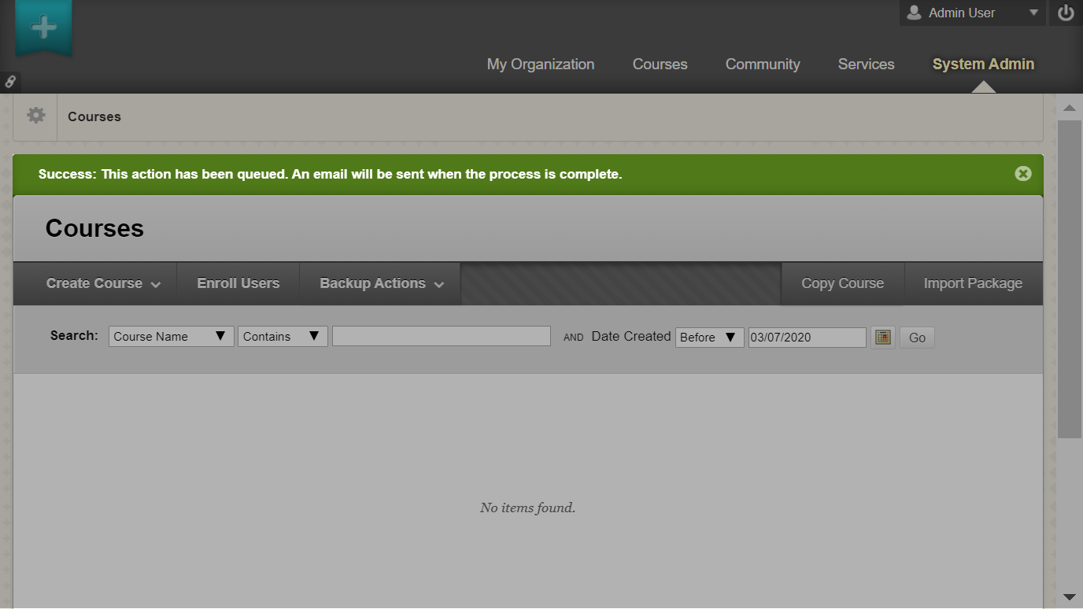The image size is (1083, 609).
Task: Dismiss the green success notification
Action: (x=1022, y=173)
